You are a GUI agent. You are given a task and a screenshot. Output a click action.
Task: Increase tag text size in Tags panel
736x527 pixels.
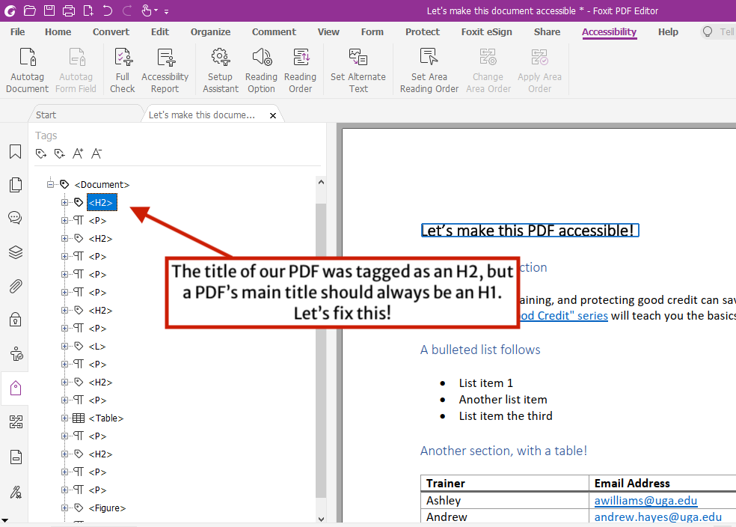click(x=77, y=153)
